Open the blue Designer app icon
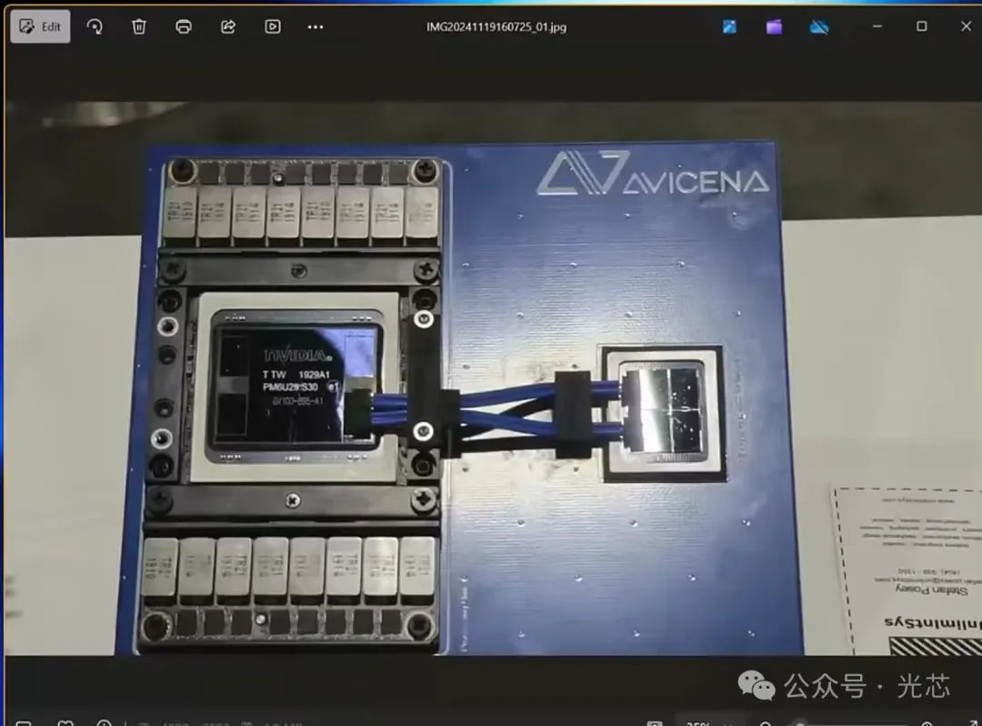Screen dimensions: 982x726 (729, 26)
